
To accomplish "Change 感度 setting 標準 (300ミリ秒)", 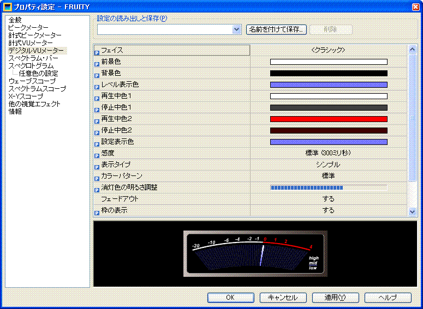I will (x=328, y=153).
